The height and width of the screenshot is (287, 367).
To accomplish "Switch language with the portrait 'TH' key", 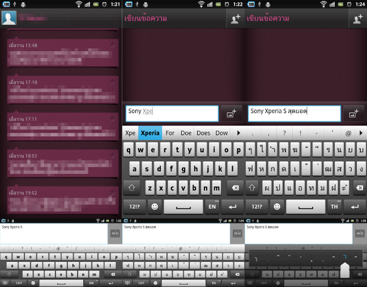I will [x=334, y=206].
